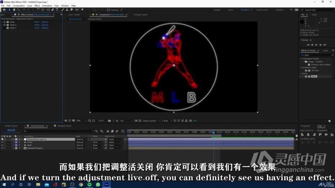Toggle the Snapping checkbox
Viewport: 335px width, 188px height.
(x=108, y=10)
